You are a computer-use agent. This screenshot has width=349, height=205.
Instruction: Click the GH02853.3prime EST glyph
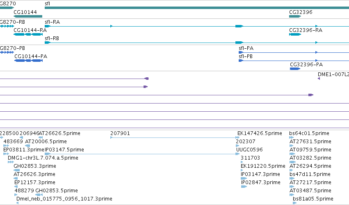(x=17, y=170)
